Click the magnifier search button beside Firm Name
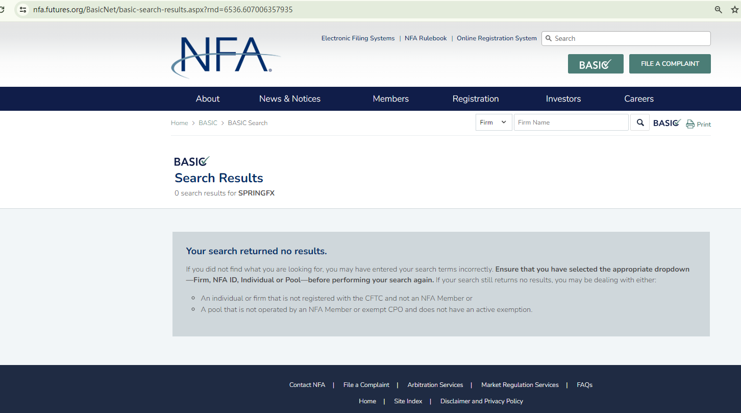The image size is (741, 413). point(640,123)
